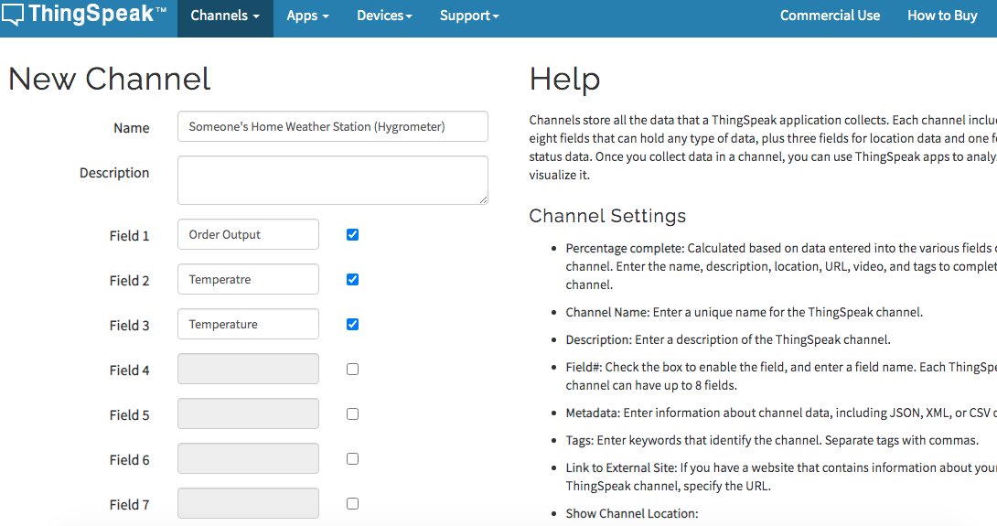Go to Commercial Use page
997x526 pixels.
(830, 16)
